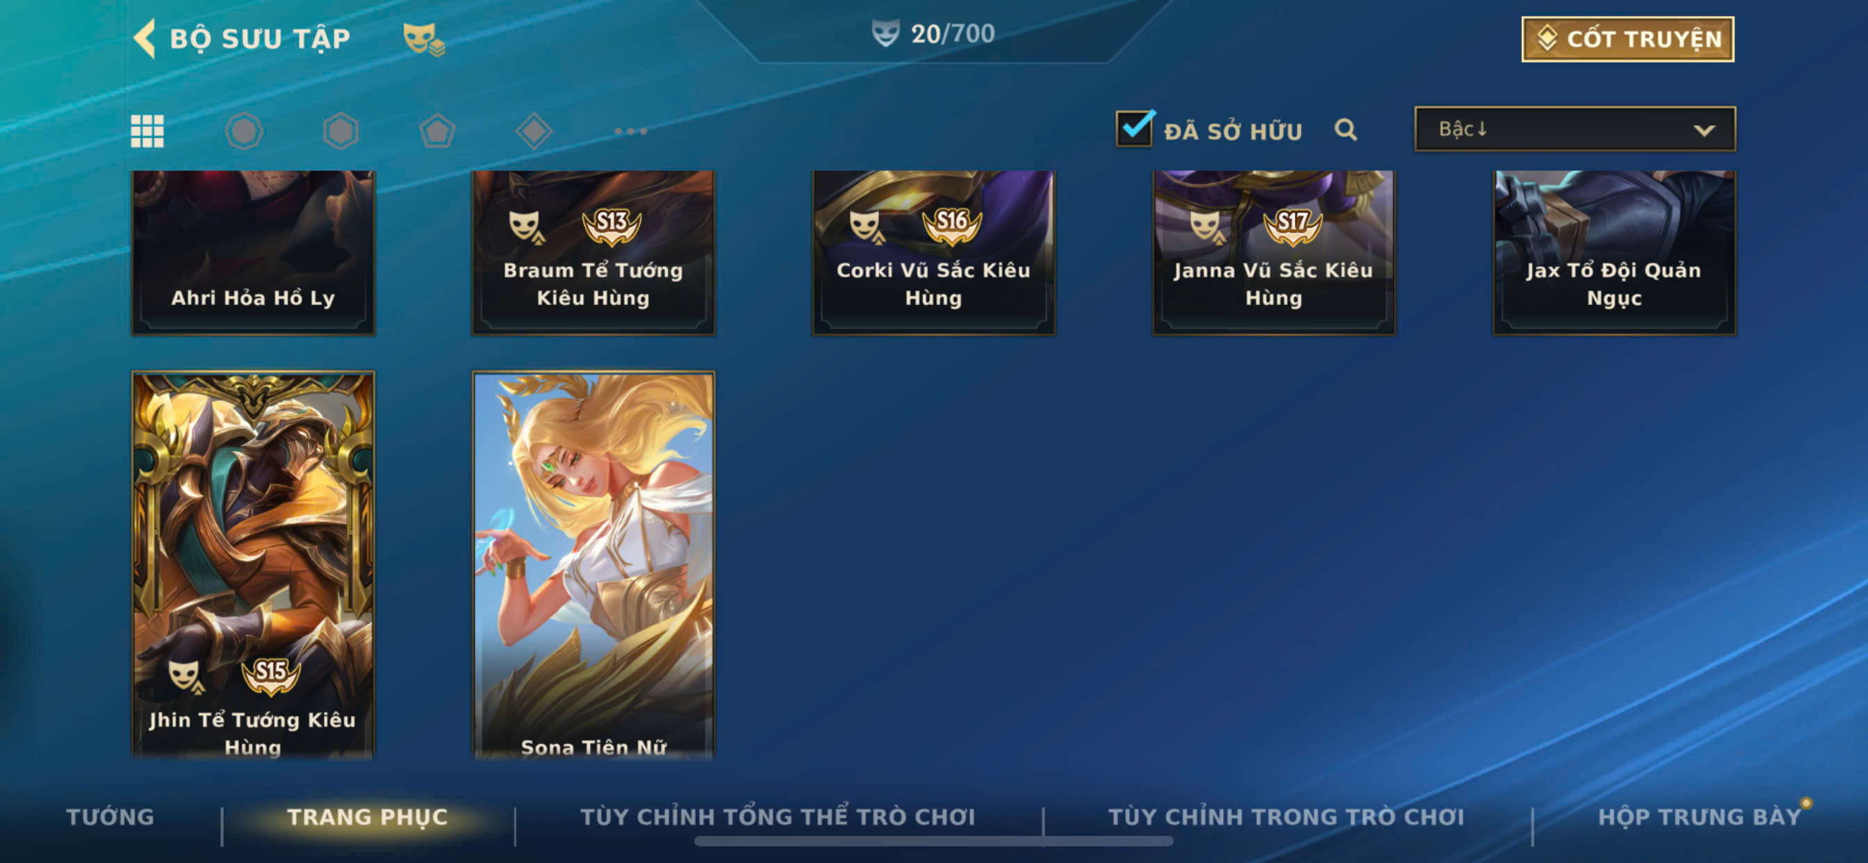Filter by pentagon rarity tier icon
The image size is (1868, 863).
coord(437,131)
